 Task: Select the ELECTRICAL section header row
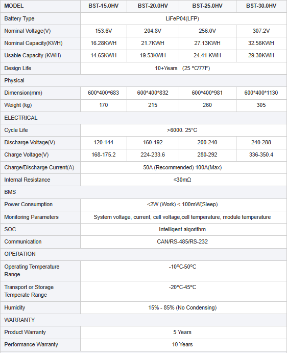(x=143, y=118)
